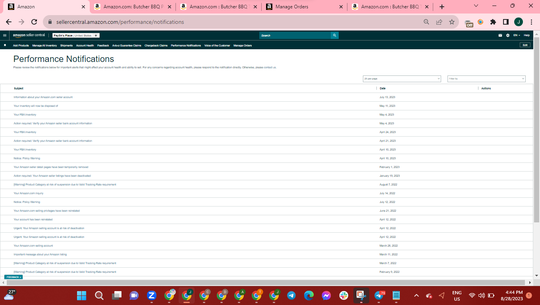The image size is (540, 305).
Task: Show hidden system tray icons
Action: 417,295
